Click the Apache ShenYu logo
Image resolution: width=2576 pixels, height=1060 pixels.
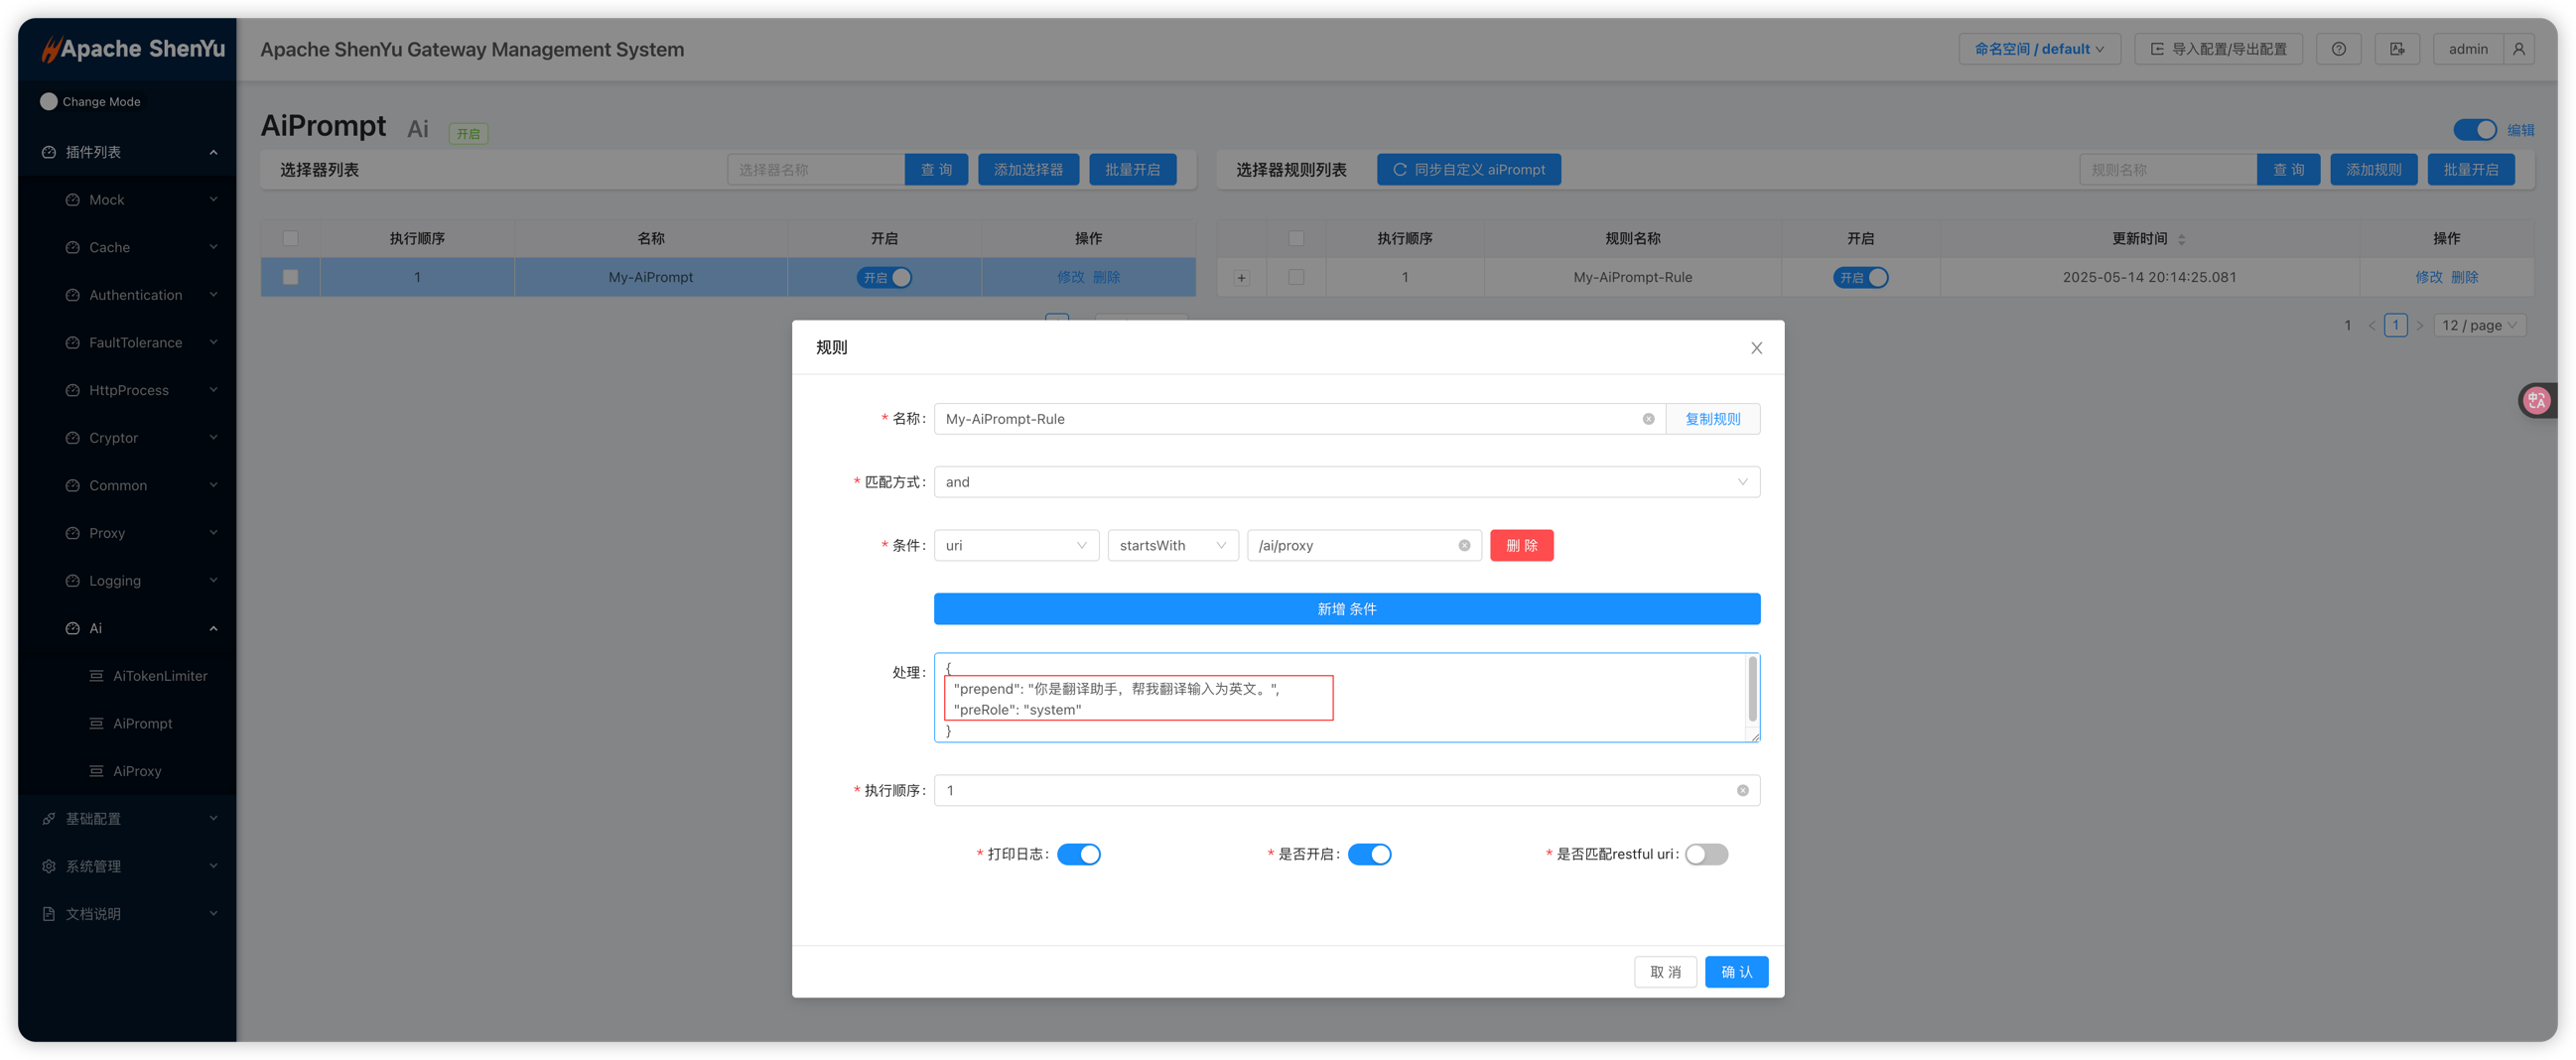pos(132,48)
